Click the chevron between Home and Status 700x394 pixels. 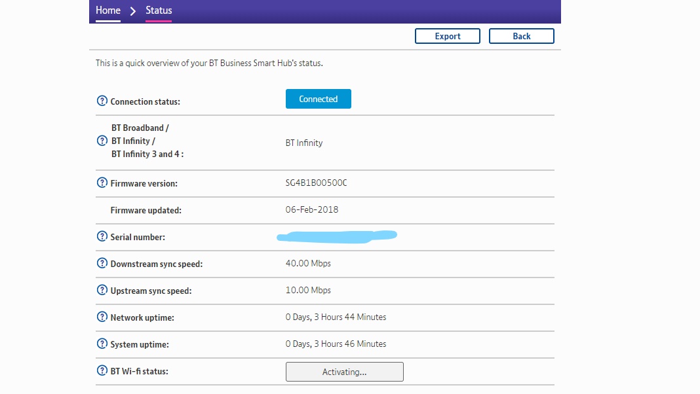[x=132, y=10]
